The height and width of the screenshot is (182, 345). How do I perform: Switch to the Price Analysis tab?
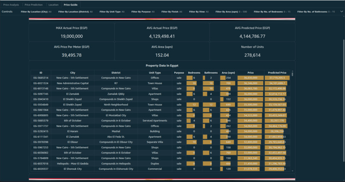click(x=11, y=5)
